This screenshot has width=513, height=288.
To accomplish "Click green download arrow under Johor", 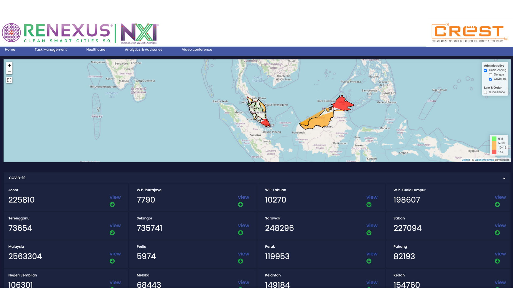I will pyautogui.click(x=112, y=205).
